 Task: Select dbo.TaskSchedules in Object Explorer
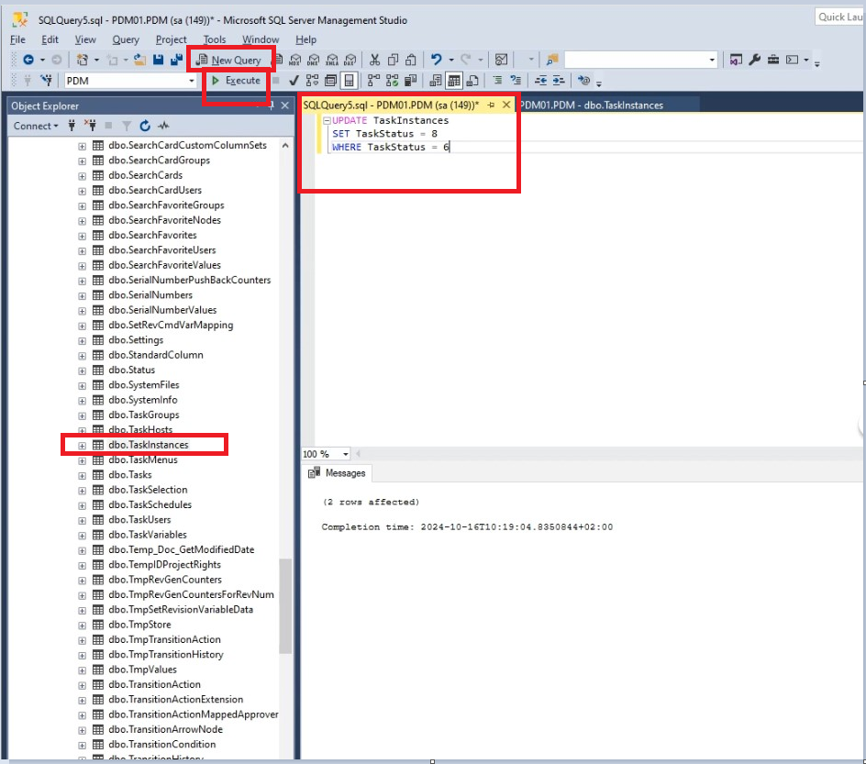(150, 505)
